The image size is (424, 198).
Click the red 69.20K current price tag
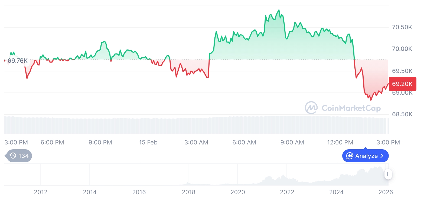pyautogui.click(x=402, y=84)
